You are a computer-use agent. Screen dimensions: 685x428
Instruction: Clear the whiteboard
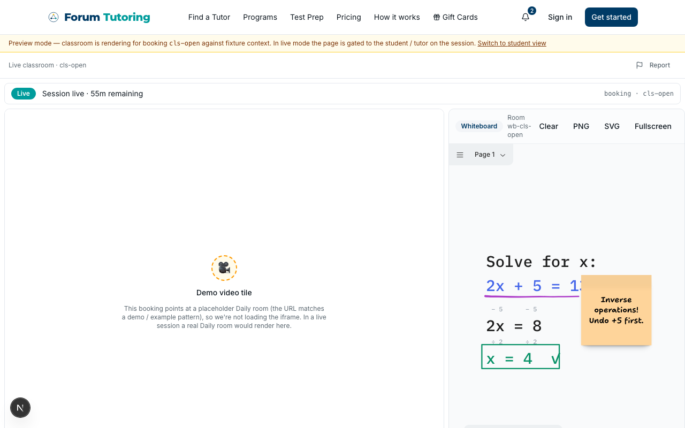tap(549, 126)
